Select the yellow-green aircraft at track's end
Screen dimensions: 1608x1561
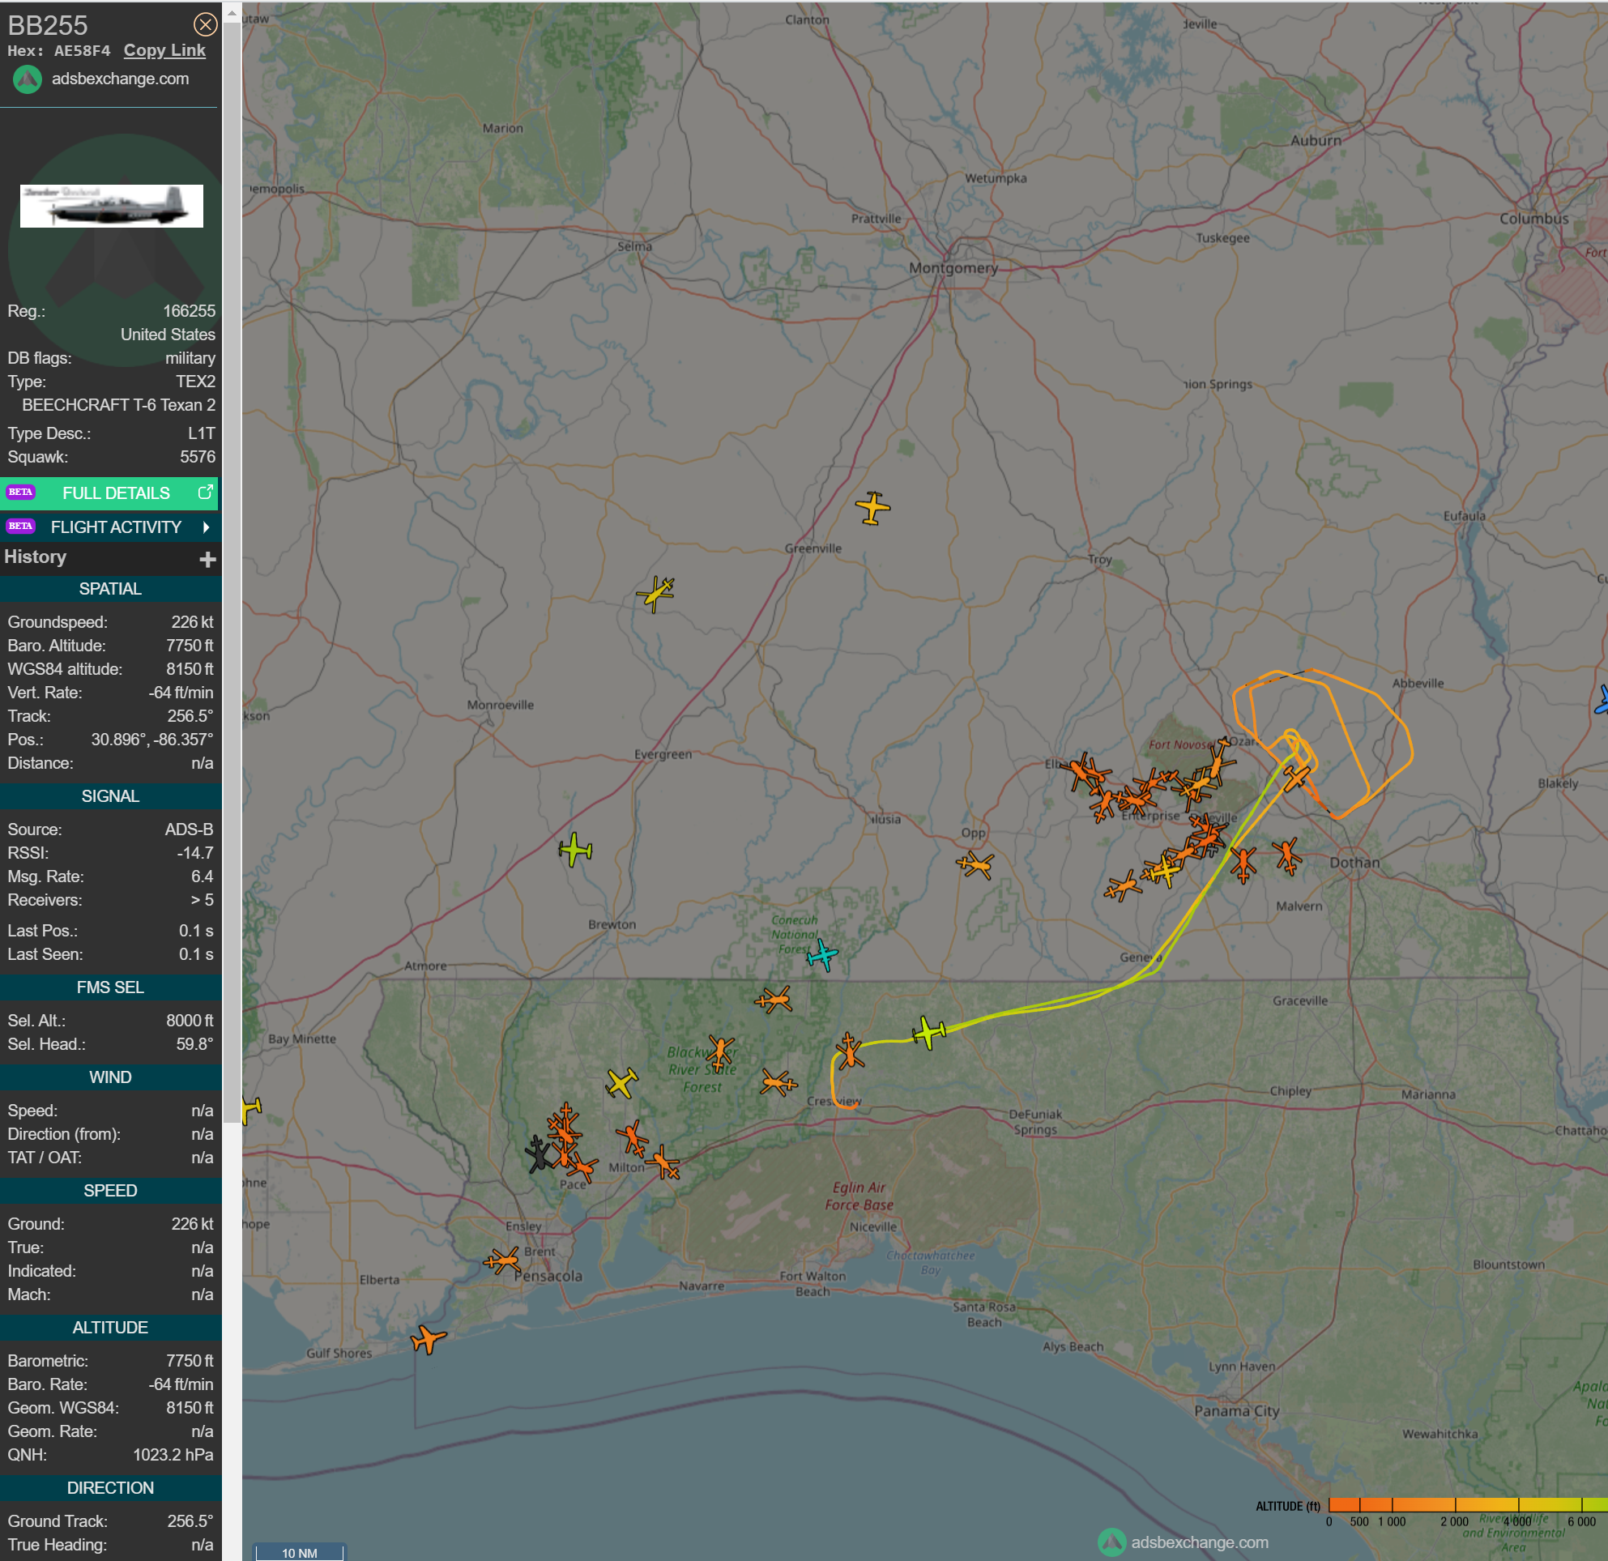[x=928, y=1032]
